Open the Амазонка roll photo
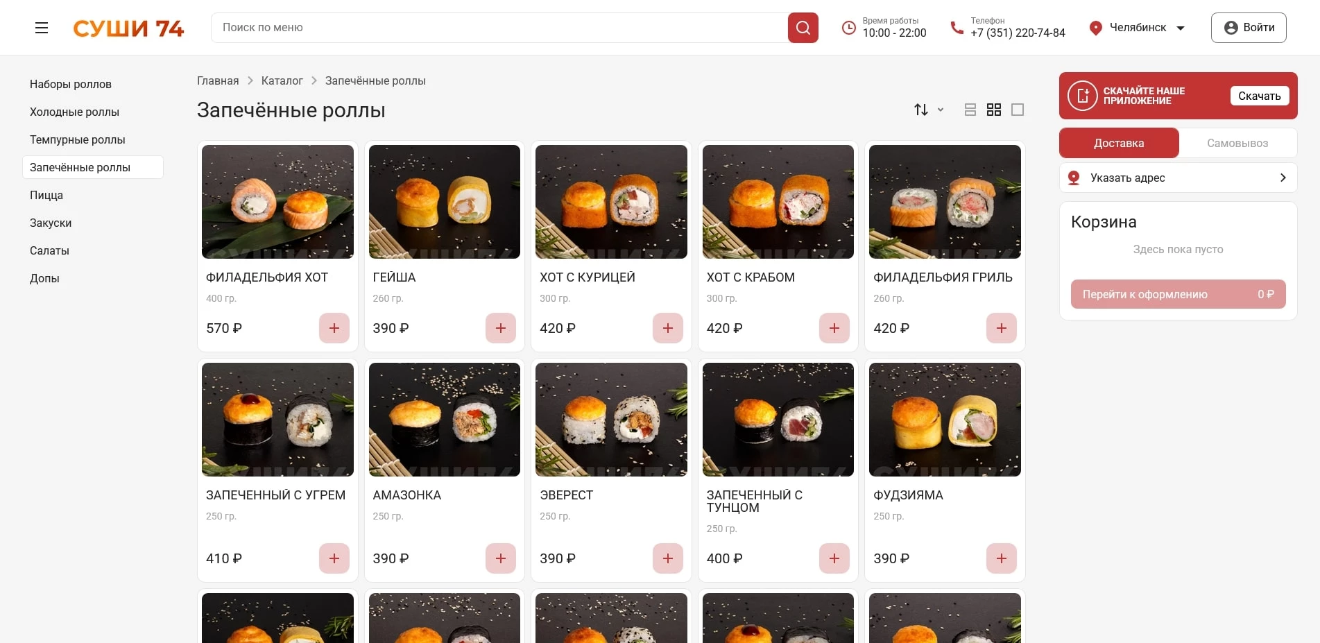This screenshot has width=1320, height=643. (x=444, y=419)
